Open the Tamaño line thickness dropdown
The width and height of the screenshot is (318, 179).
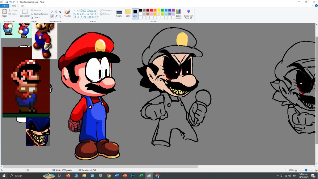(119, 14)
